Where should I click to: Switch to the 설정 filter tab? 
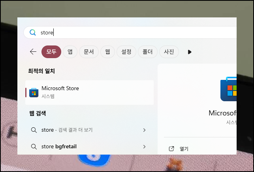126,52
